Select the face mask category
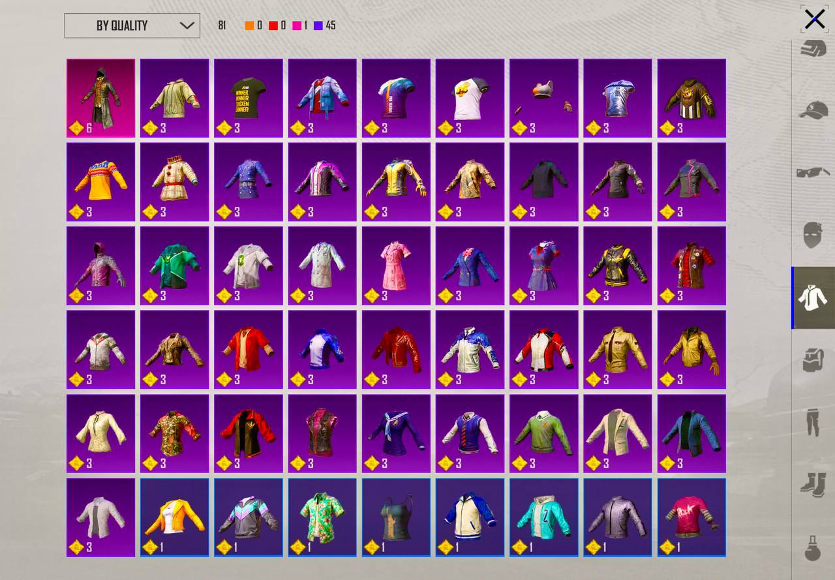835x580 pixels. (813, 235)
